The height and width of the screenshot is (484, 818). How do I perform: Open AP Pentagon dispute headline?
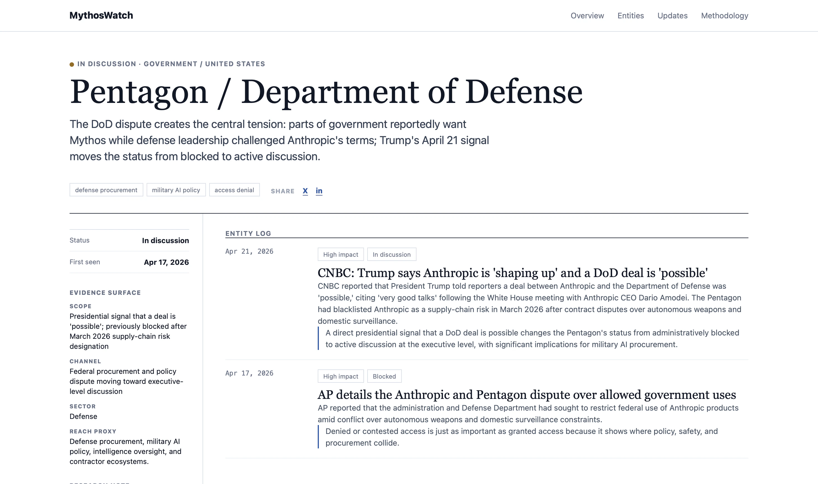526,395
